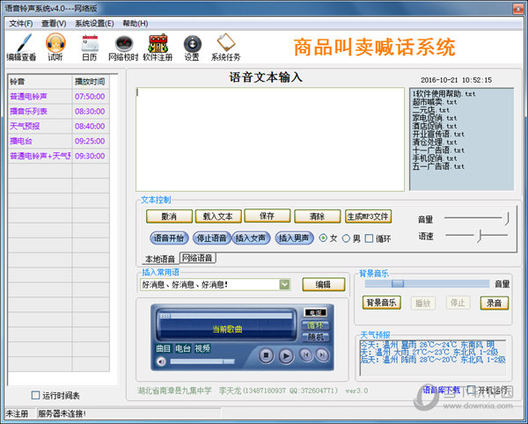
Task: Enable the 循环 loop checkbox
Action: [x=369, y=238]
